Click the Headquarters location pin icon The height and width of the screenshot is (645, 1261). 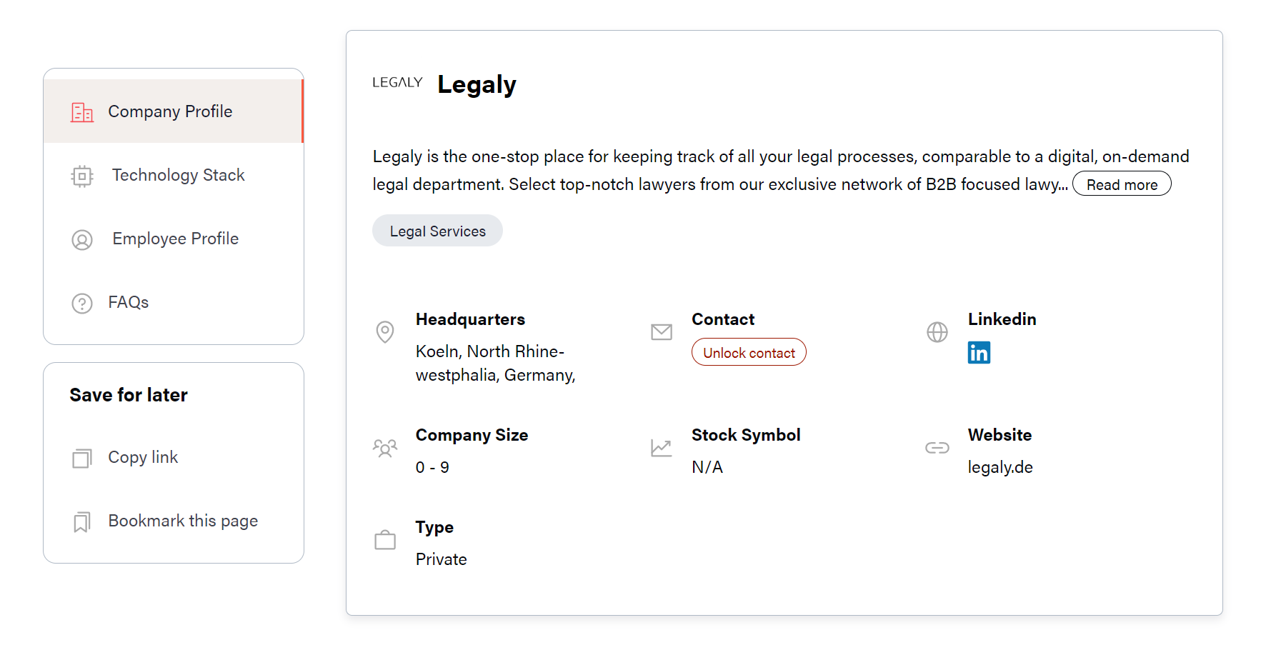385,332
